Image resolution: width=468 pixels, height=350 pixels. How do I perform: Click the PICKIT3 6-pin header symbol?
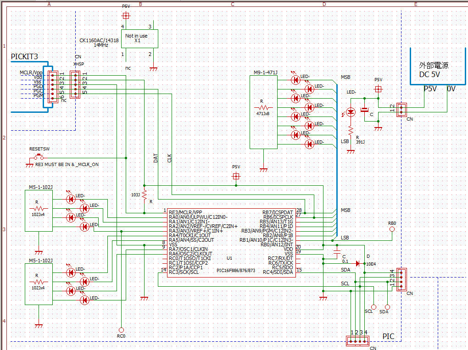pos(53,87)
